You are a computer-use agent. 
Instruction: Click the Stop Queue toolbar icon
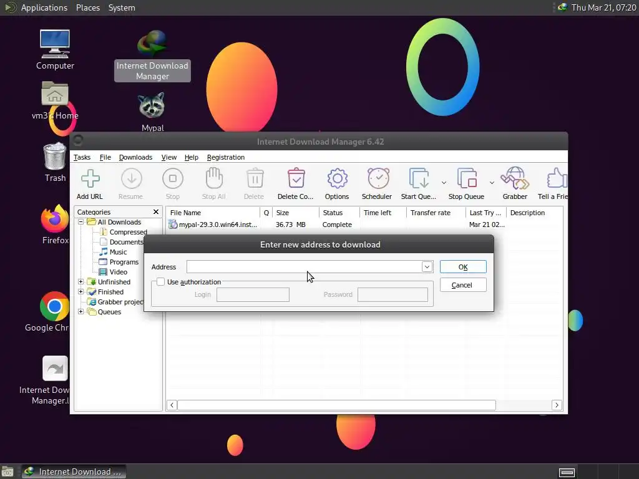(467, 179)
